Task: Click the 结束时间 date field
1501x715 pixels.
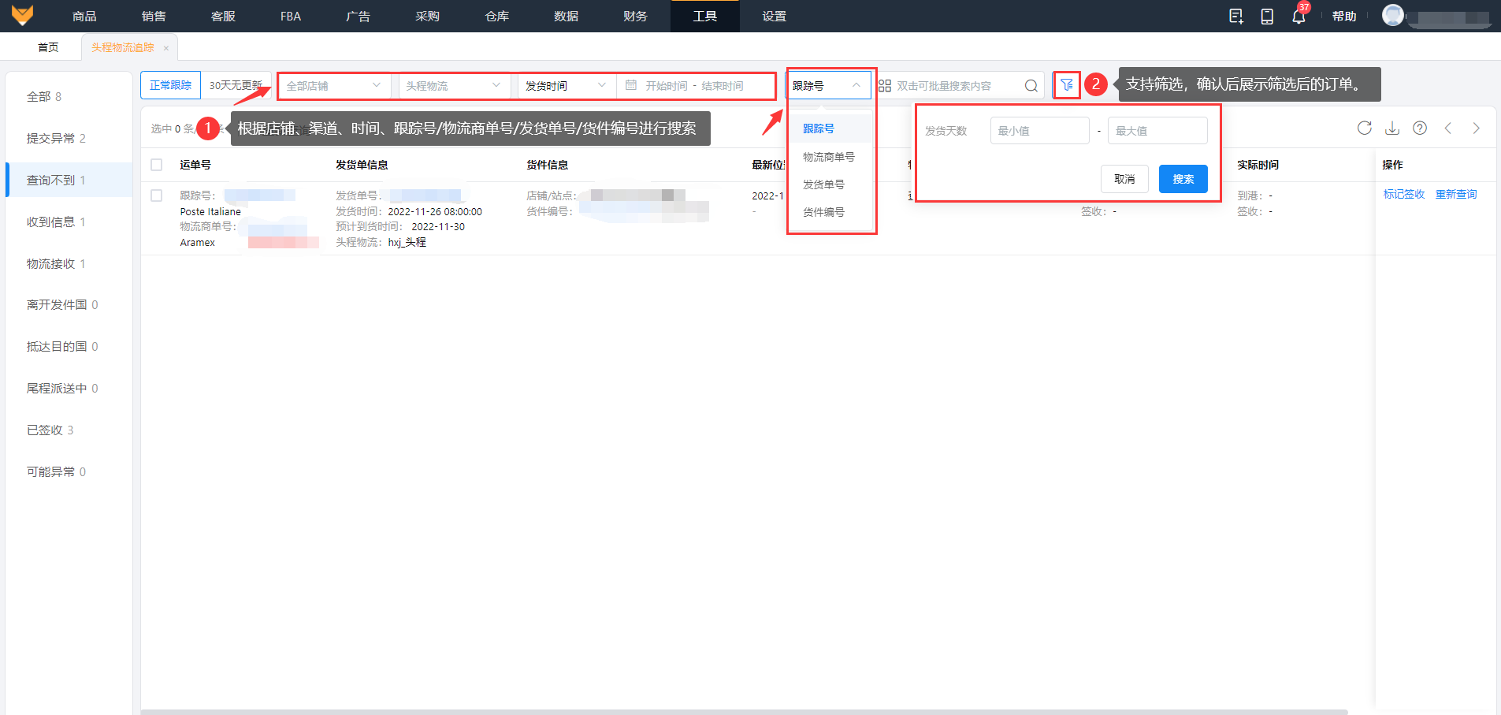Action: tap(723, 85)
